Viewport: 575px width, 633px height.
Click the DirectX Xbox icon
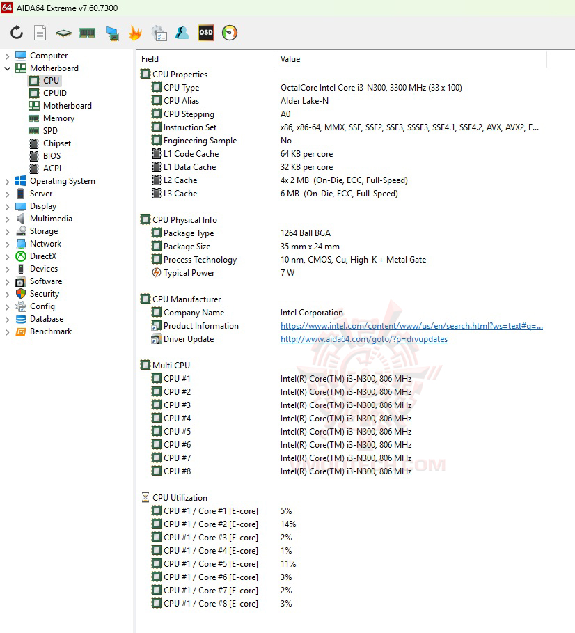tap(21, 256)
